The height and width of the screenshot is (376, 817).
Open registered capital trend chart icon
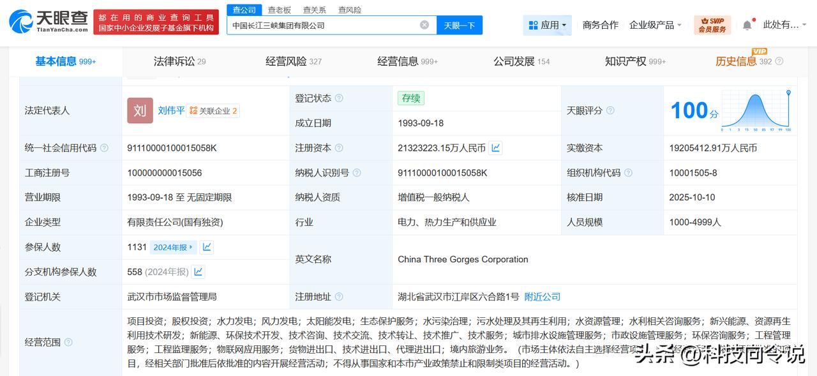pos(495,148)
